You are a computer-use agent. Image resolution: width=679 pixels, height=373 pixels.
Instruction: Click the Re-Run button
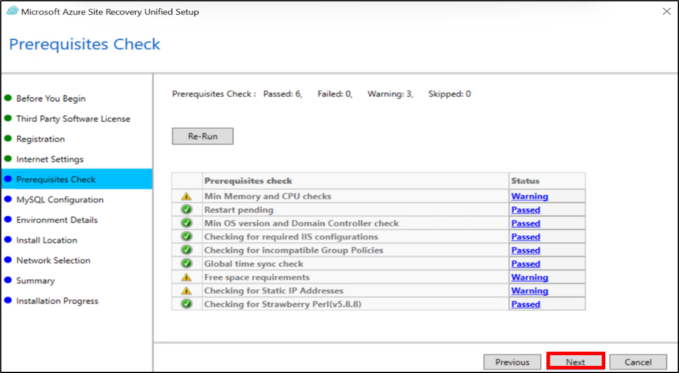[203, 136]
